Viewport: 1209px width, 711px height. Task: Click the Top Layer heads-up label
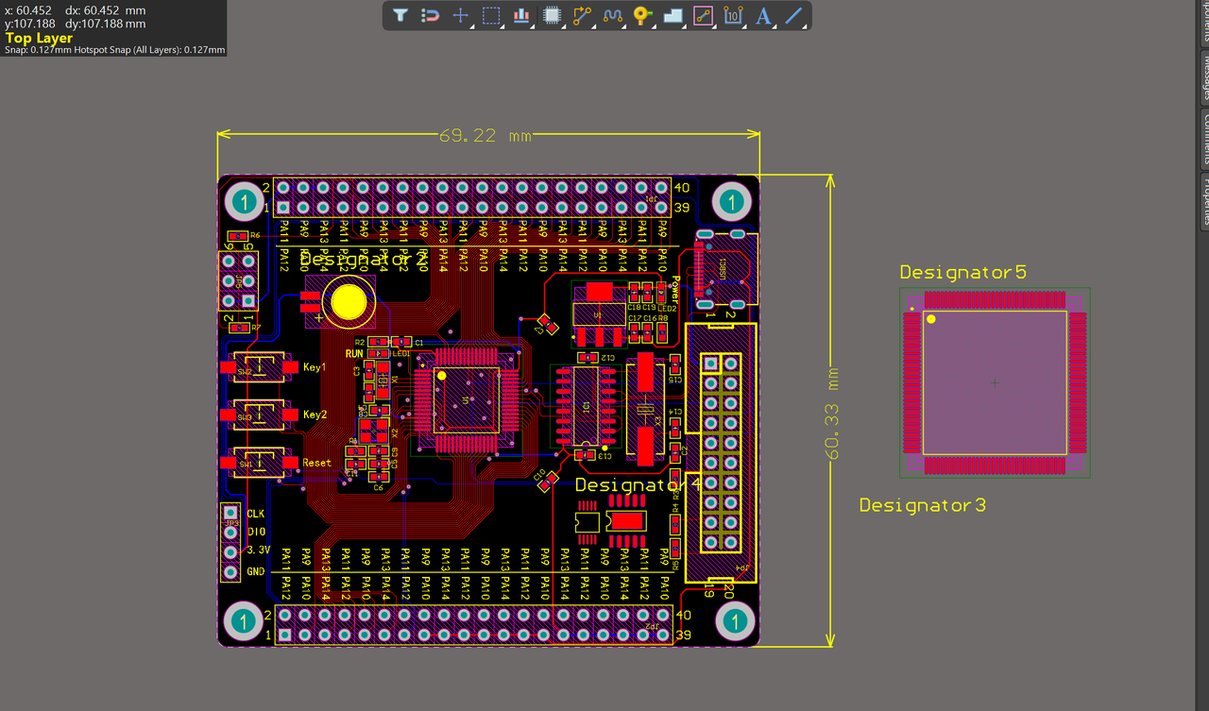39,39
